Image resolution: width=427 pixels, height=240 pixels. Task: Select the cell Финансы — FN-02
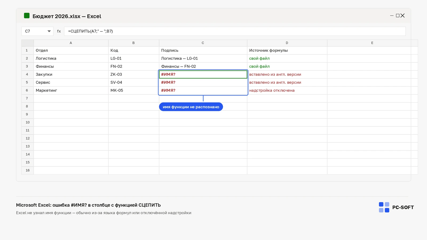[203, 66]
